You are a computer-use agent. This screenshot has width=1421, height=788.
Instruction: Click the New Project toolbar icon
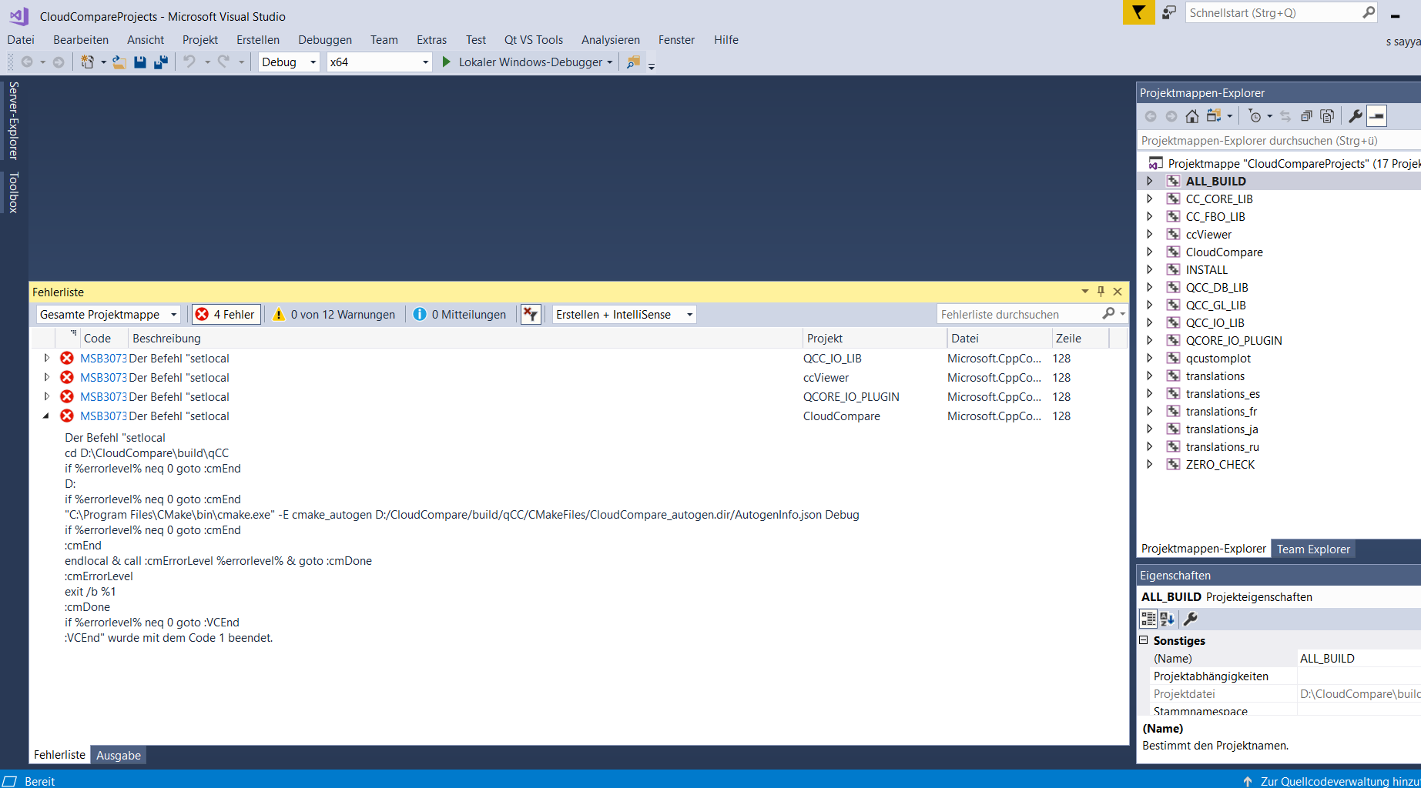(87, 62)
